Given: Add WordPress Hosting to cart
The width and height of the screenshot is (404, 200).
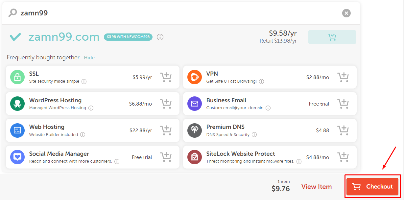Looking at the screenshot, I should pos(166,104).
